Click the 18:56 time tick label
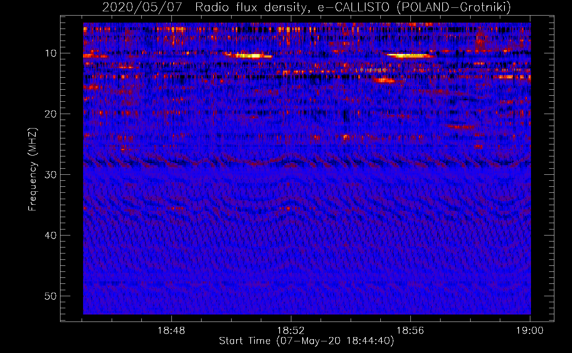The height and width of the screenshot is (353, 572). (x=410, y=331)
